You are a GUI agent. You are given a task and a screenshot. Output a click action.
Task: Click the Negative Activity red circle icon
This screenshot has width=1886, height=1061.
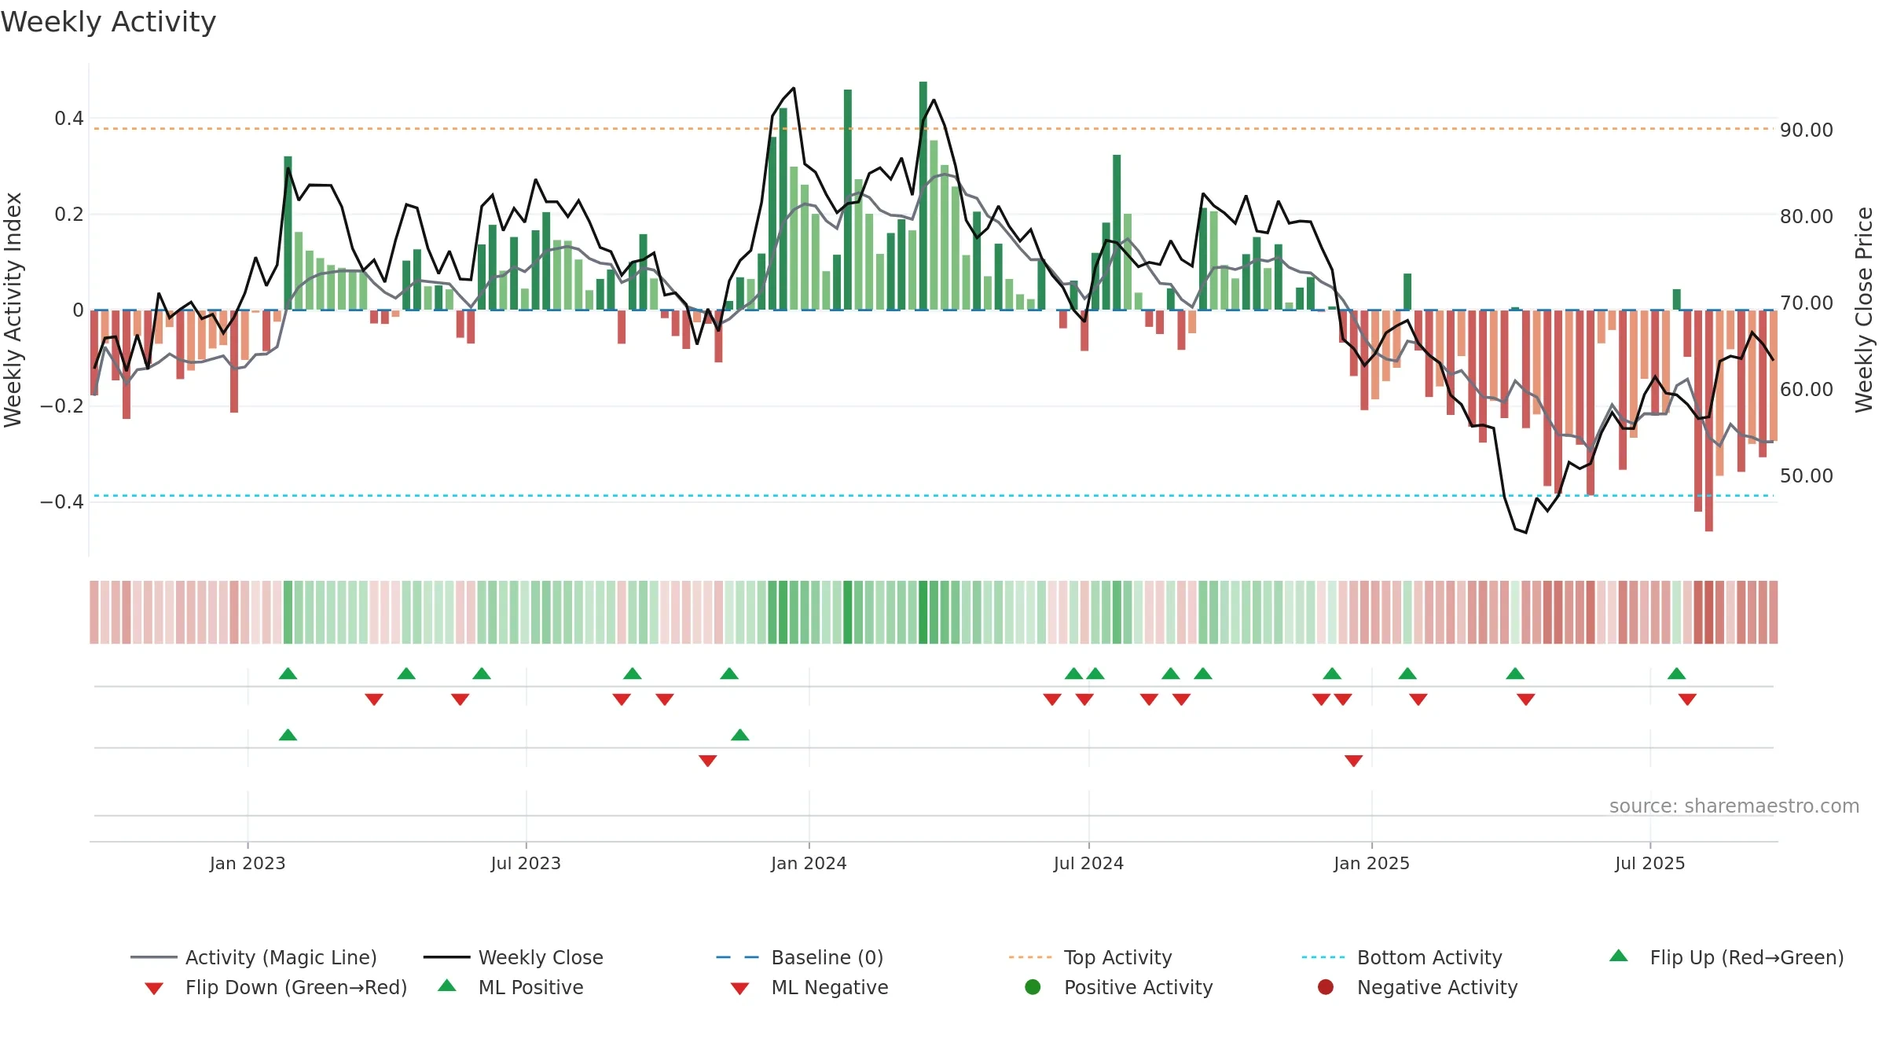pyautogui.click(x=1326, y=987)
